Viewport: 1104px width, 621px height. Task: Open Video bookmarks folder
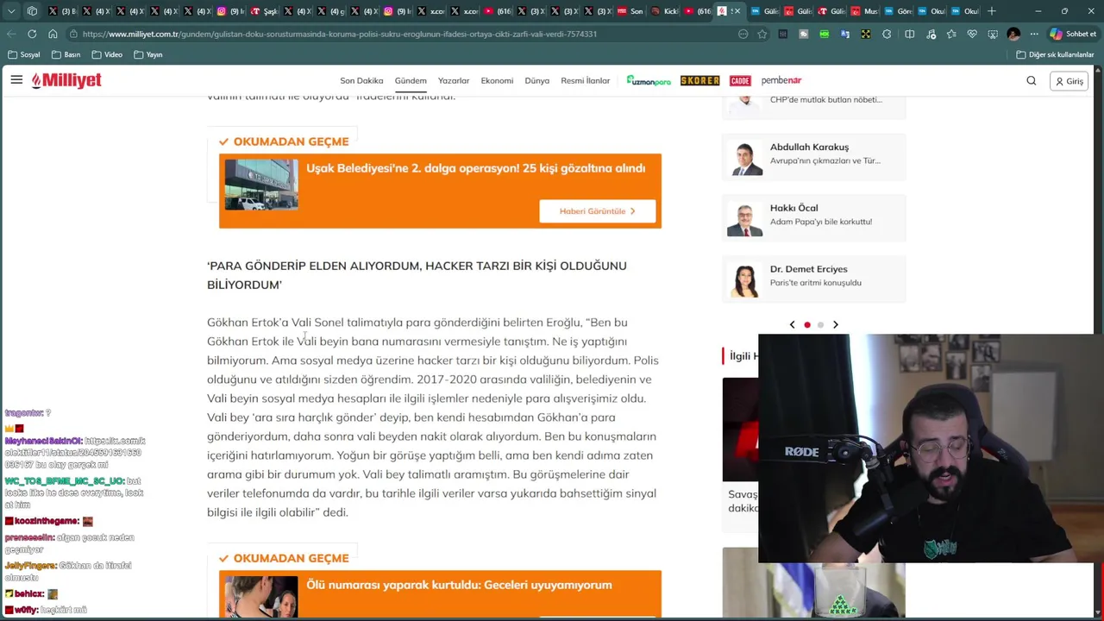(x=108, y=54)
